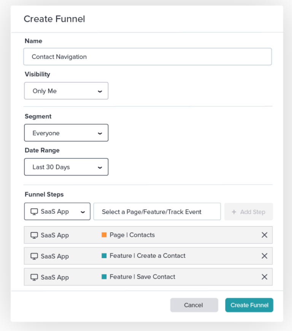Remove the Page | Contacts funnel step
Viewport: 292px width, 331px height.
[x=265, y=235]
